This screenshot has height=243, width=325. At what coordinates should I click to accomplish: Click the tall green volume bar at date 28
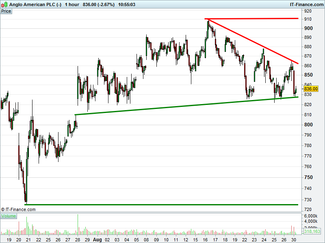[x=78, y=224]
